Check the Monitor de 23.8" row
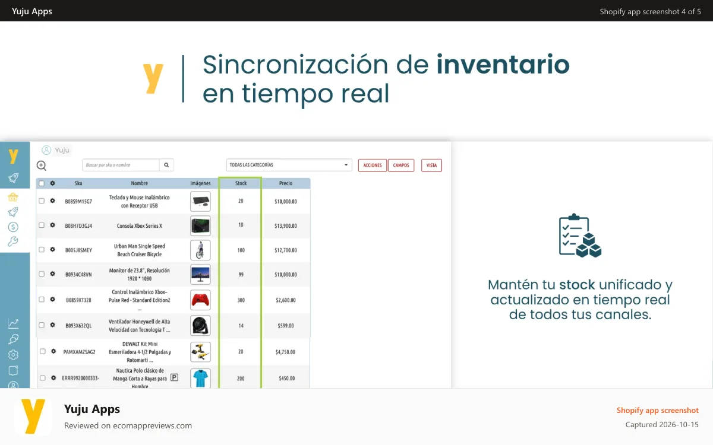This screenshot has width=713, height=445. (42, 274)
